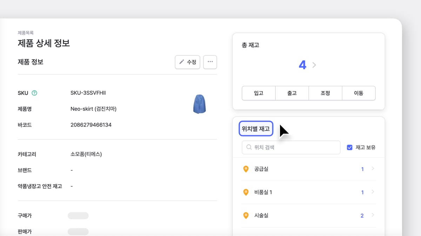Click the SKU help question mark icon
Viewport: 421px width, 236px height.
pos(34,93)
